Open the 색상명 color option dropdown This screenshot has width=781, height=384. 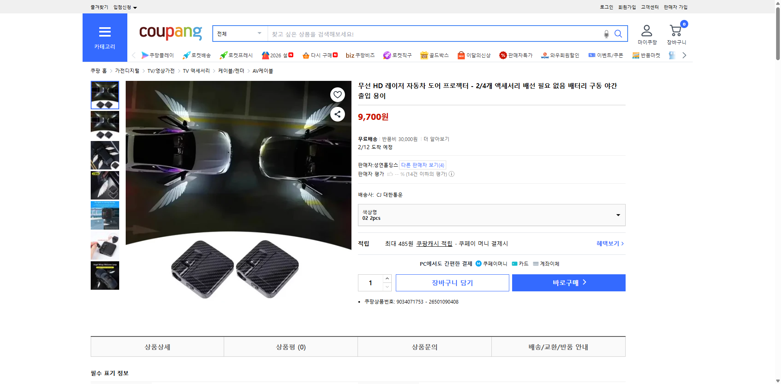click(x=491, y=215)
